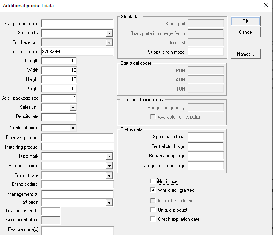Cancel the Additional product data dialog
The height and width of the screenshot is (235, 273).
(245, 32)
